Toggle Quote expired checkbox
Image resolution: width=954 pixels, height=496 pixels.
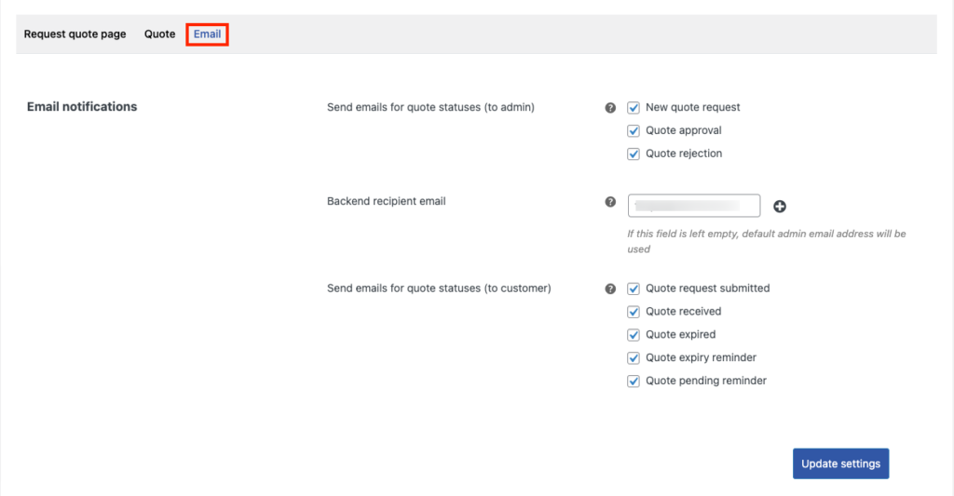pyautogui.click(x=634, y=335)
